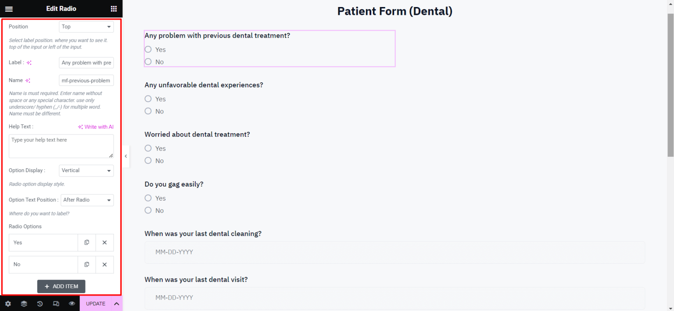Open the Navigator layers icon
Viewport: 674px width, 311px height.
pos(24,304)
